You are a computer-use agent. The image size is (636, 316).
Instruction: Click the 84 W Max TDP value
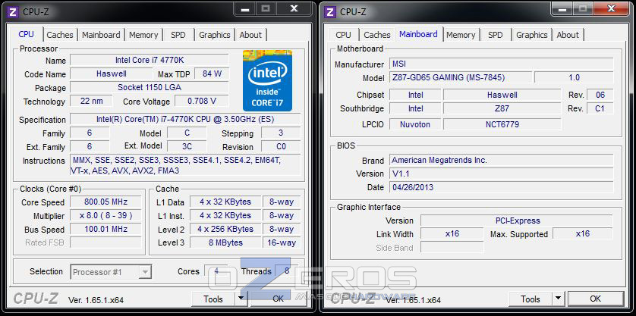tap(212, 74)
